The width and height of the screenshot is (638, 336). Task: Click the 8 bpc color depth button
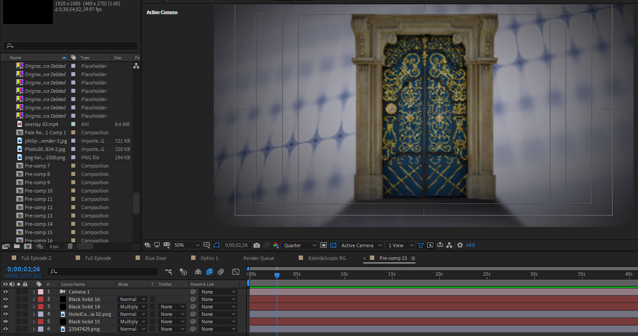pyautogui.click(x=55, y=246)
